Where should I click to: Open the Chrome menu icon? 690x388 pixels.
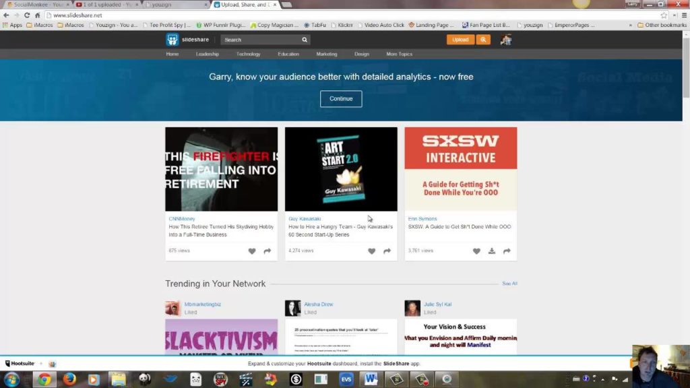click(685, 15)
